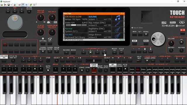Click the Q.T. button
The height and width of the screenshot is (105, 187).
[140, 34]
